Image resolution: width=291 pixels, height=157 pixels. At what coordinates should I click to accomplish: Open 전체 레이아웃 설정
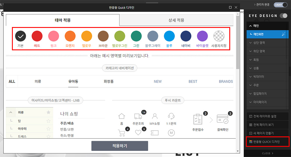click(267, 116)
